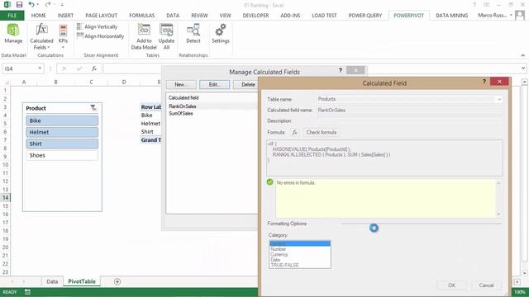Click the Edit button in Manage Calculated Fields
Screen dimensions: 529x297
click(214, 84)
